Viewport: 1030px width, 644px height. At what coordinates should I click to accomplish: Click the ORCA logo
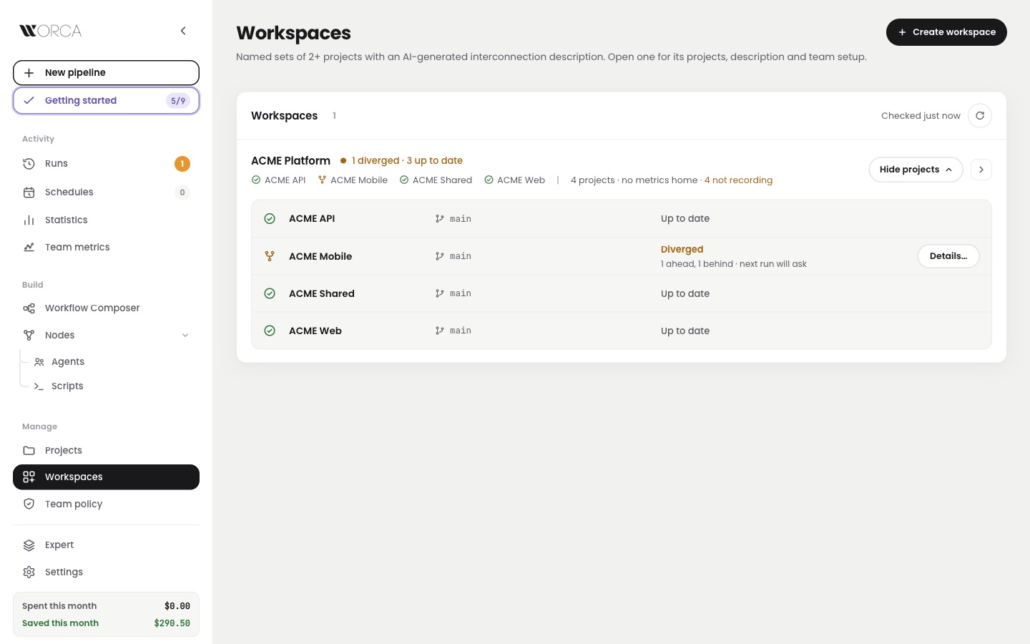click(51, 31)
